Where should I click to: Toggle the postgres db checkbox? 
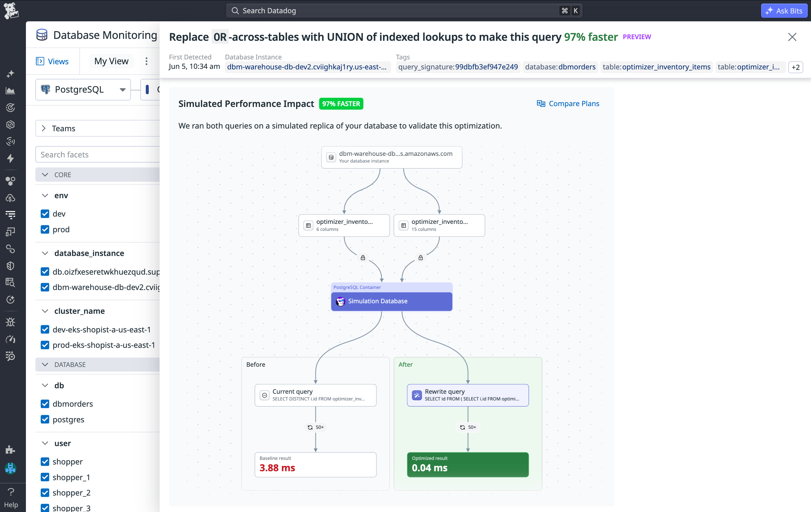pyautogui.click(x=45, y=419)
